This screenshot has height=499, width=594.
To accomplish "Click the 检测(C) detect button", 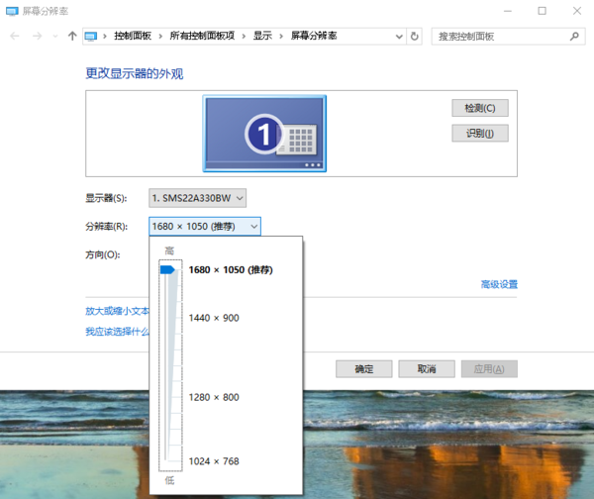I will click(480, 108).
